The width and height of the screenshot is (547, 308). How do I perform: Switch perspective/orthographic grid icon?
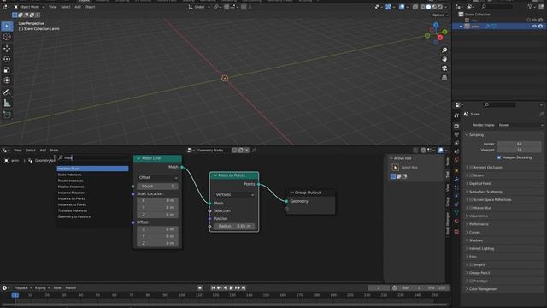pyautogui.click(x=444, y=78)
